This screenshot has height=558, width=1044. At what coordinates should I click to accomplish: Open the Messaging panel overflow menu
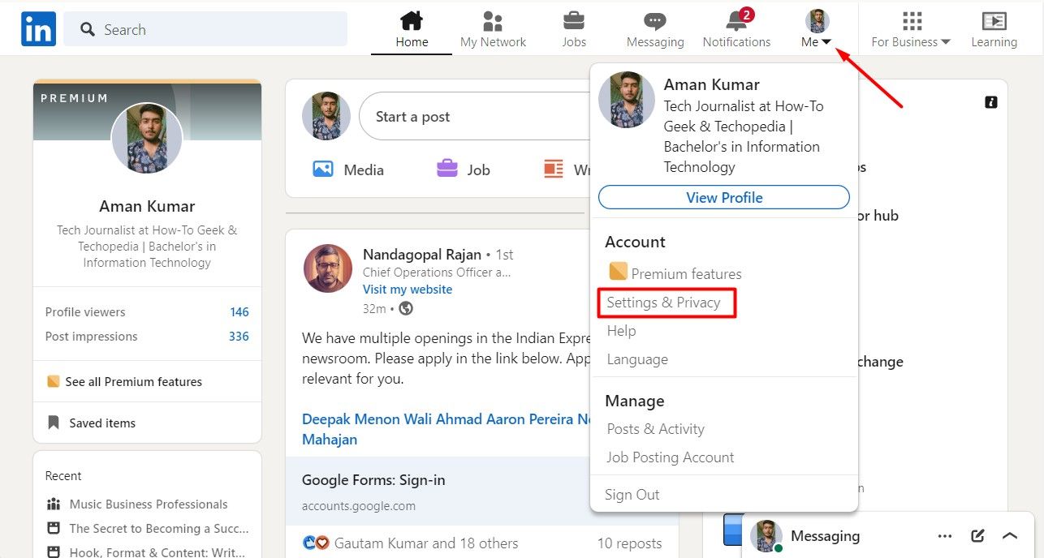coord(944,535)
